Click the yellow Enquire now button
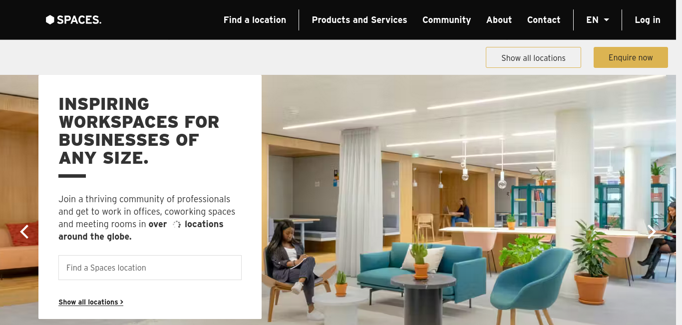The image size is (682, 325). tap(631, 57)
